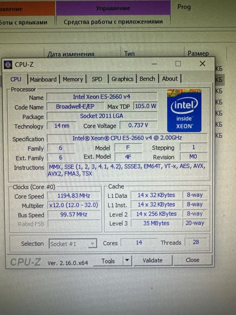This screenshot has height=315, width=236.
Task: Maximize the CPU-Z window
Action: pyautogui.click(x=178, y=64)
